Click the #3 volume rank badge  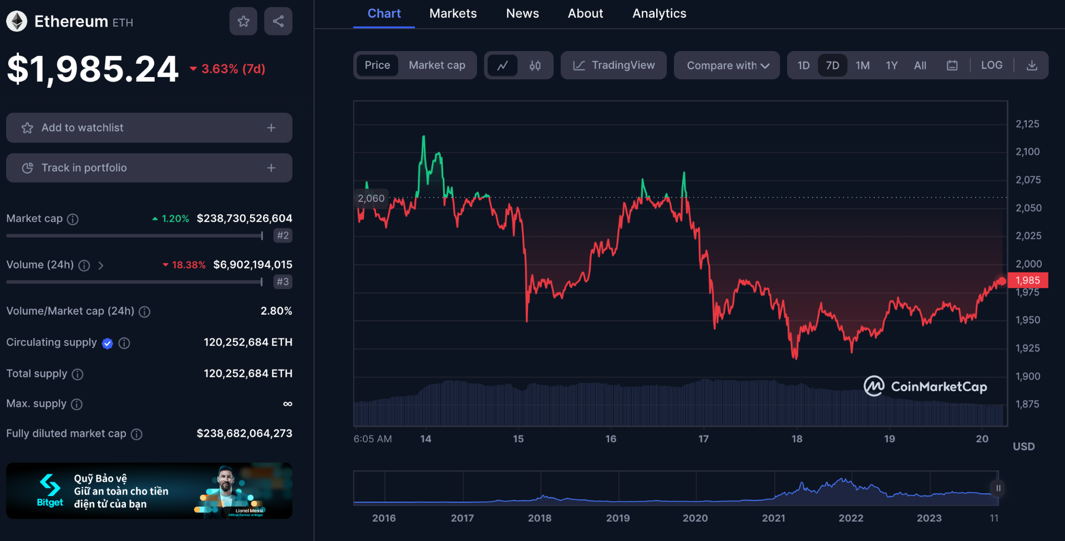coord(283,282)
